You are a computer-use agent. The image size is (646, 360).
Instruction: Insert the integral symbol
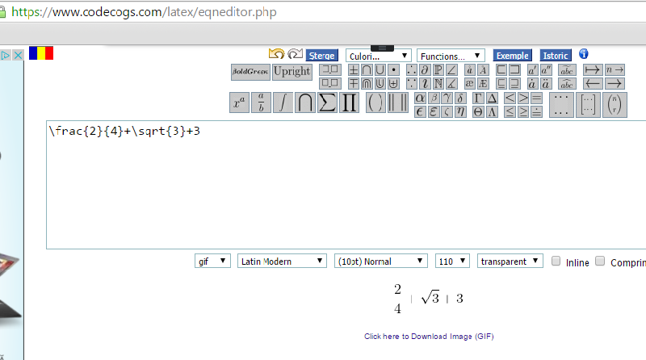coord(283,103)
